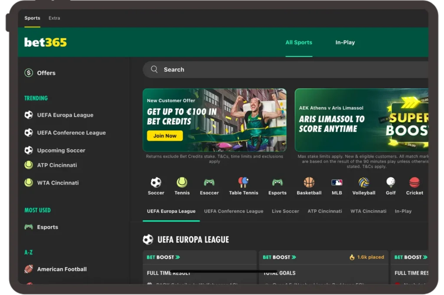Click the American Football icon in A-Z list

[29, 269]
